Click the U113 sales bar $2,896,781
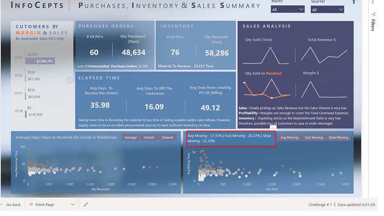 pos(40,61)
